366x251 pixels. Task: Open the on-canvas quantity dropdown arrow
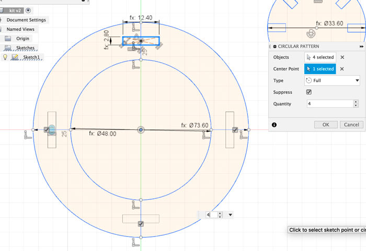pos(231,215)
